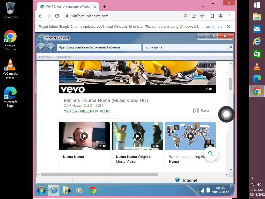
Task: Click vertical scrollbar up arrow in IE
Action: pyautogui.click(x=231, y=63)
